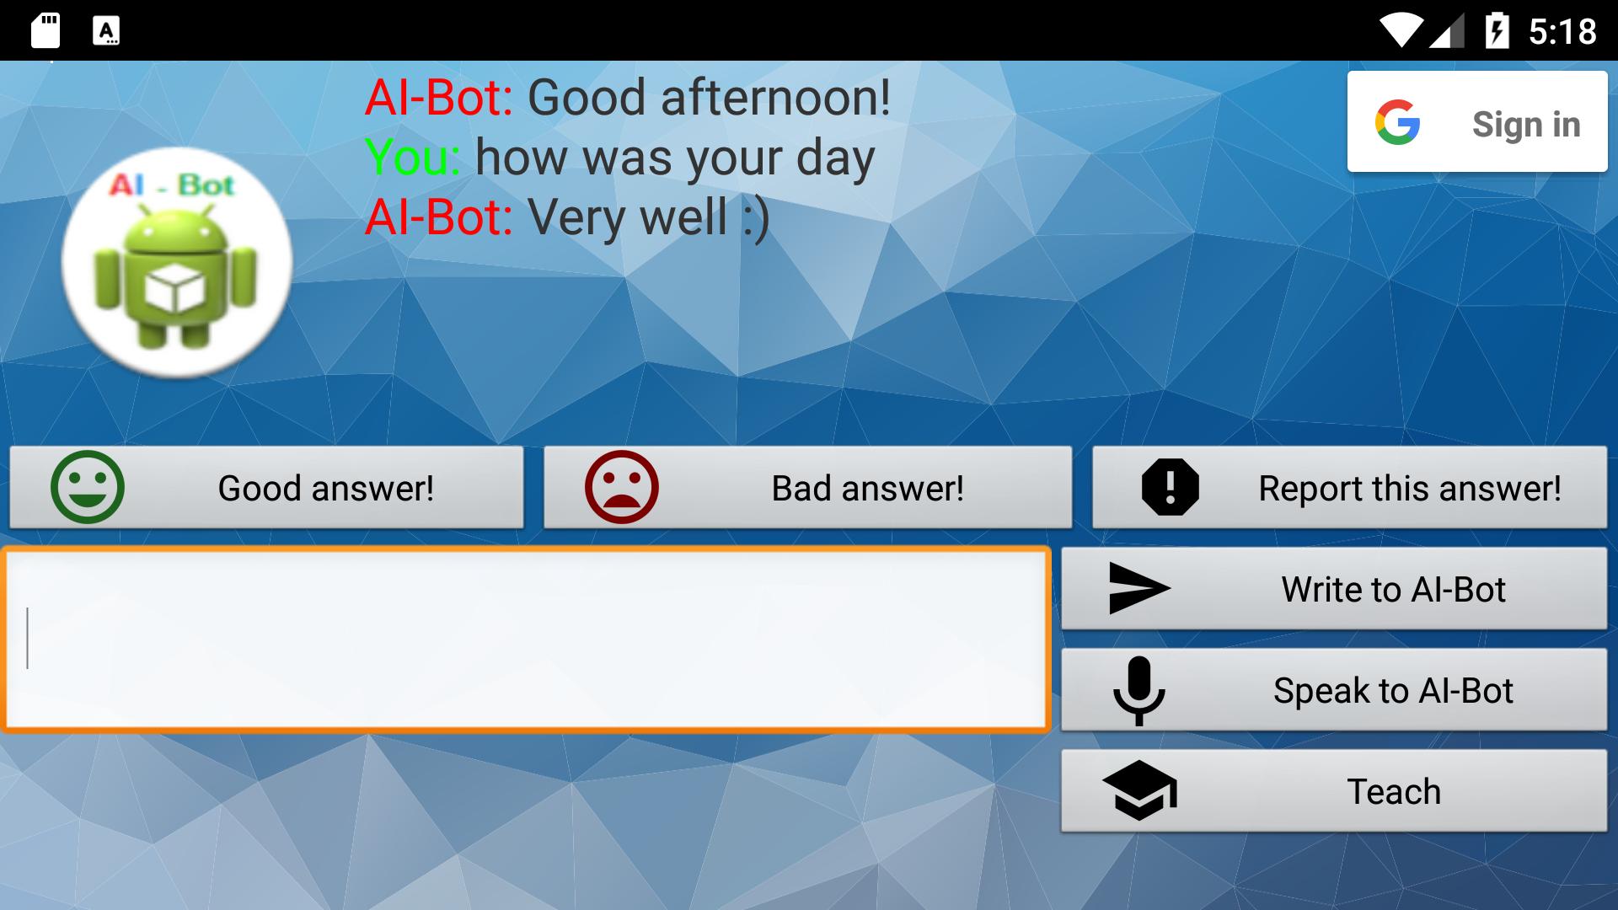Click the Speak to AI-Bot microphone icon
1618x910 pixels.
1139,689
